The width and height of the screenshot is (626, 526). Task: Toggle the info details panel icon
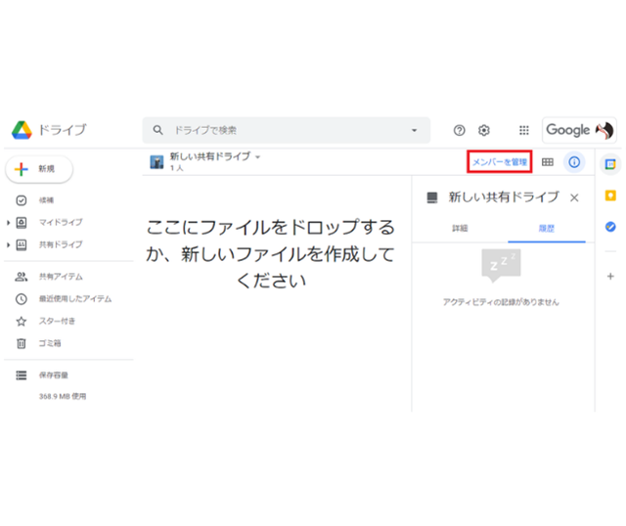(574, 162)
